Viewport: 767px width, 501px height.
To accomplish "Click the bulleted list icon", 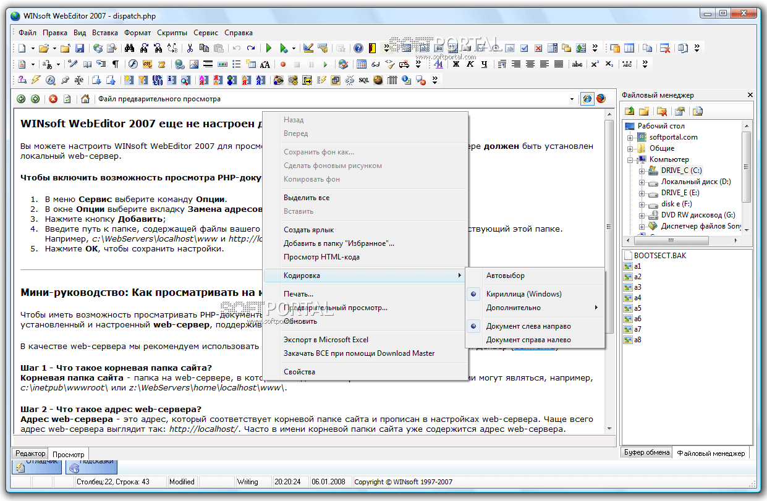I will point(237,64).
